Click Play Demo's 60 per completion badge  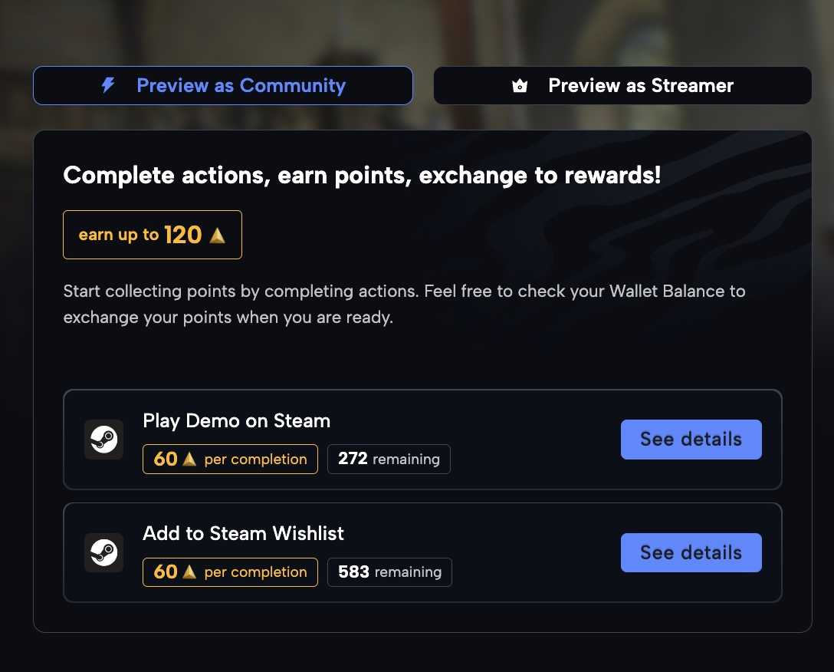(230, 459)
